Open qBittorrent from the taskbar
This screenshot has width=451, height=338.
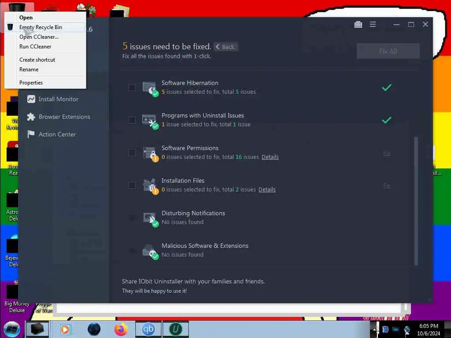coord(148,329)
